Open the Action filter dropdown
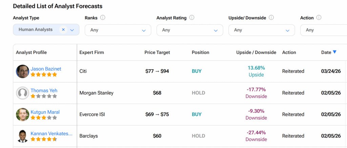 coord(323,30)
